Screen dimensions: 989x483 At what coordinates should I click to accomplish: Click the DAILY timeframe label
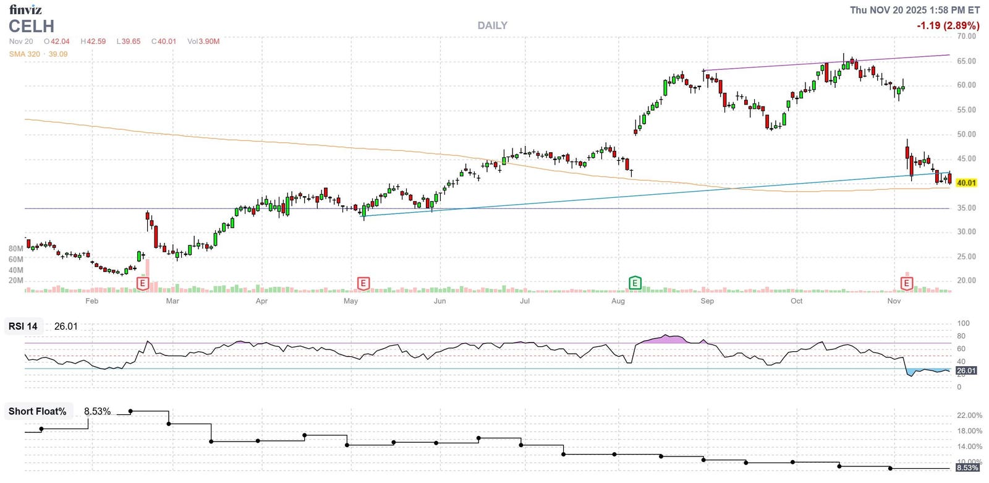click(x=492, y=25)
